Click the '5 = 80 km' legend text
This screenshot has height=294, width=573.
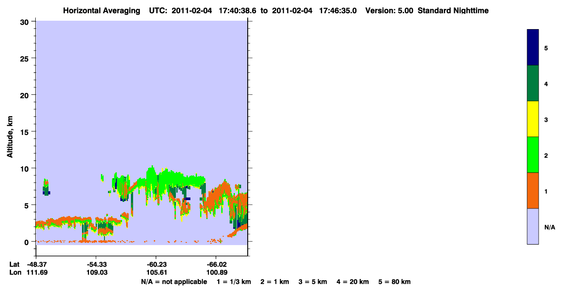point(394,282)
